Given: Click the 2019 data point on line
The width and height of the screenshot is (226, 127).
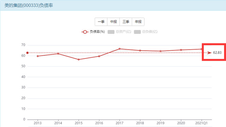Looking at the screenshot, I should point(160,51).
